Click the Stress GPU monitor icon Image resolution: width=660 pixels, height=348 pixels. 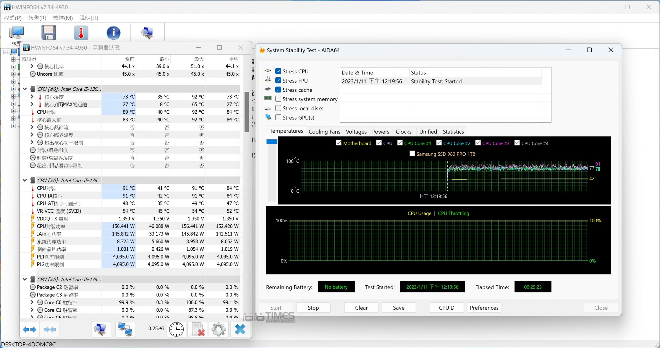pyautogui.click(x=268, y=117)
